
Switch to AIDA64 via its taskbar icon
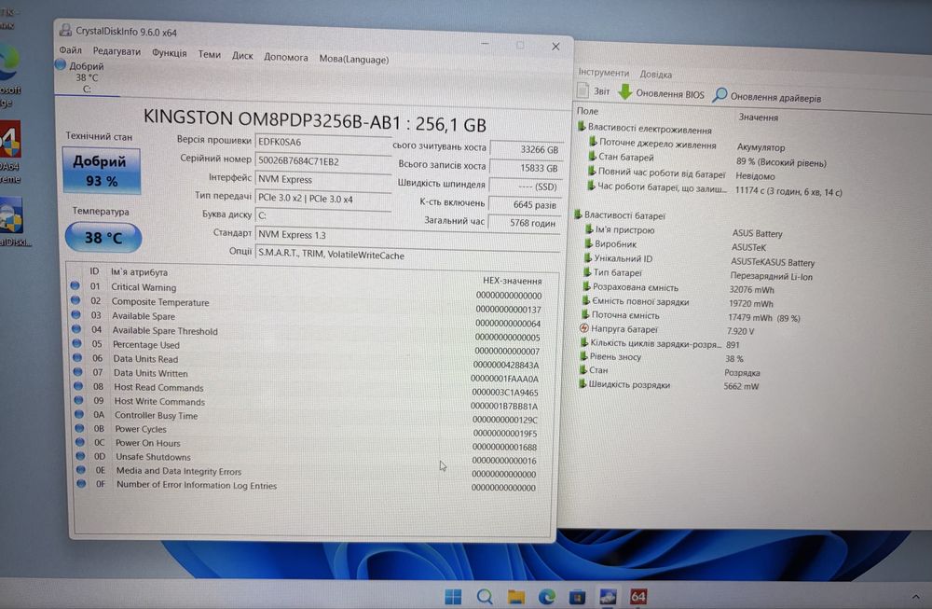(x=638, y=596)
